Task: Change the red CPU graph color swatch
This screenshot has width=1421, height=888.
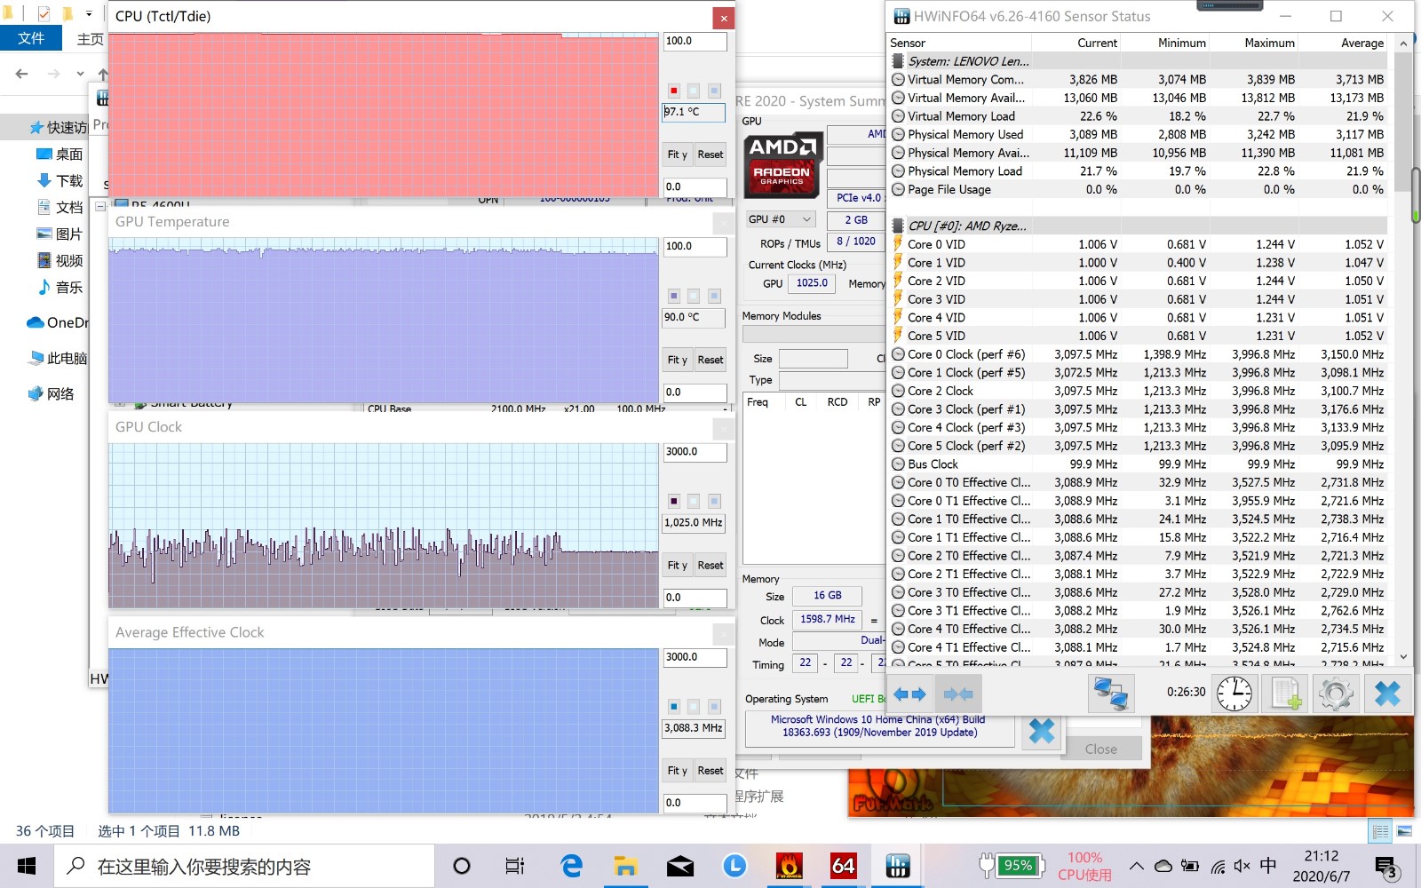Action: pos(673,91)
